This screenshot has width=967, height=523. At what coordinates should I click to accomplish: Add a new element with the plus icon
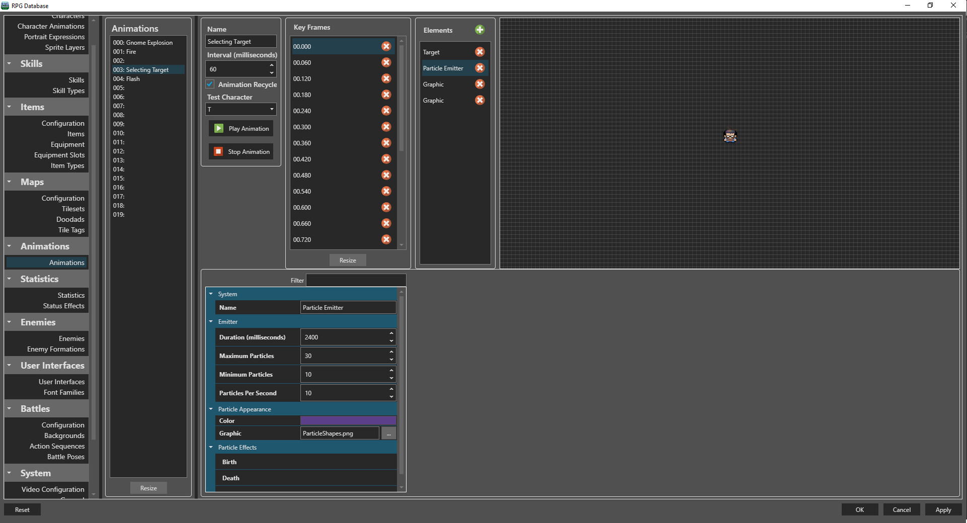coord(479,30)
